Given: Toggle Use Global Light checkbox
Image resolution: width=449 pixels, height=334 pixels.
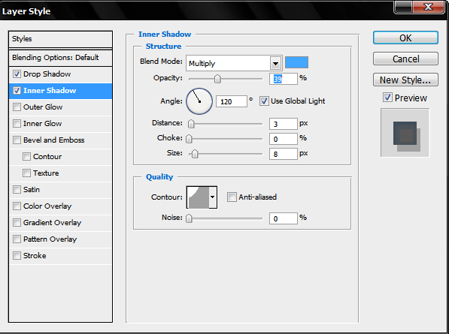Looking at the screenshot, I should (x=264, y=101).
